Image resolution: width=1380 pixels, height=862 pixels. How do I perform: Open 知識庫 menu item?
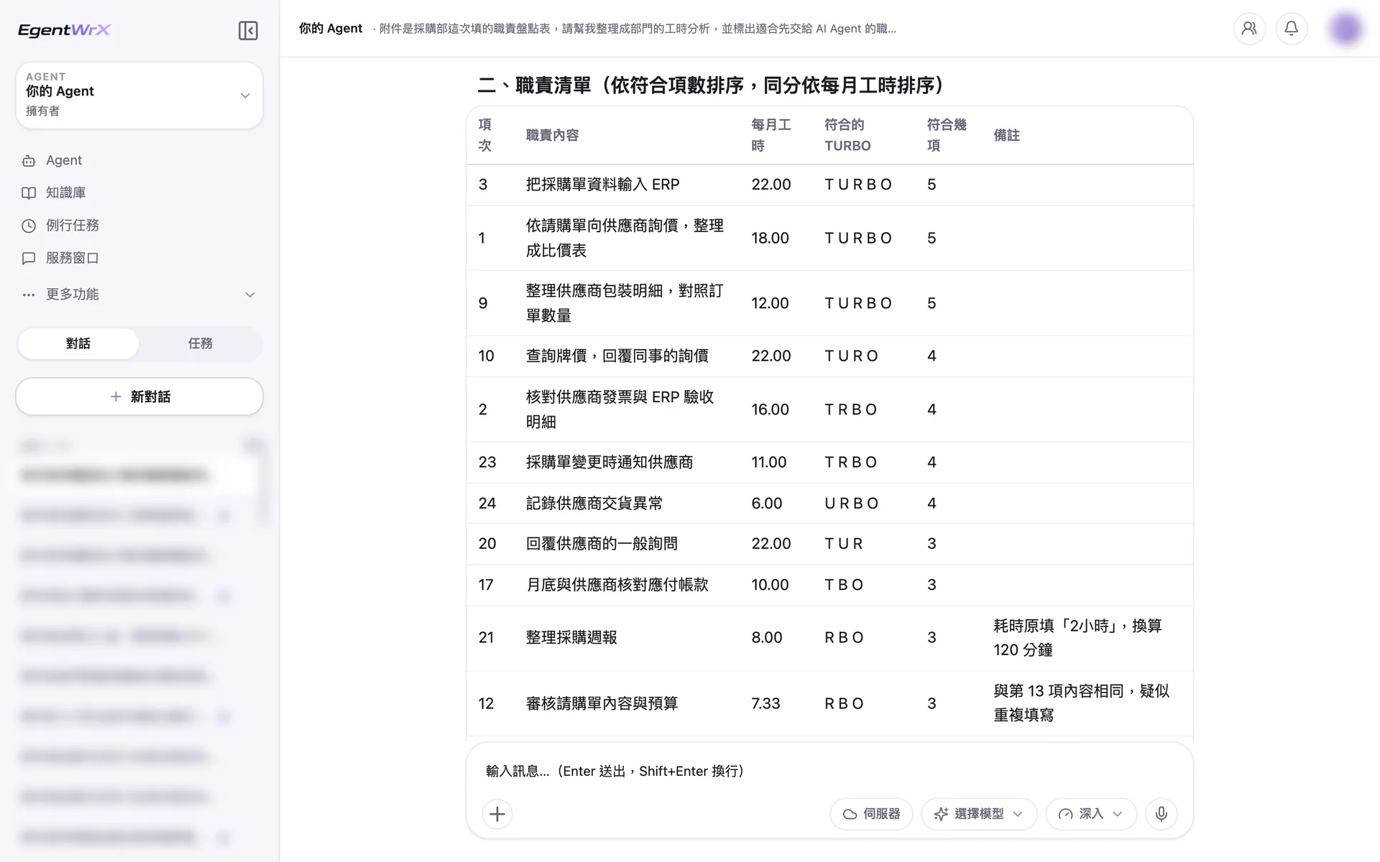(139, 193)
